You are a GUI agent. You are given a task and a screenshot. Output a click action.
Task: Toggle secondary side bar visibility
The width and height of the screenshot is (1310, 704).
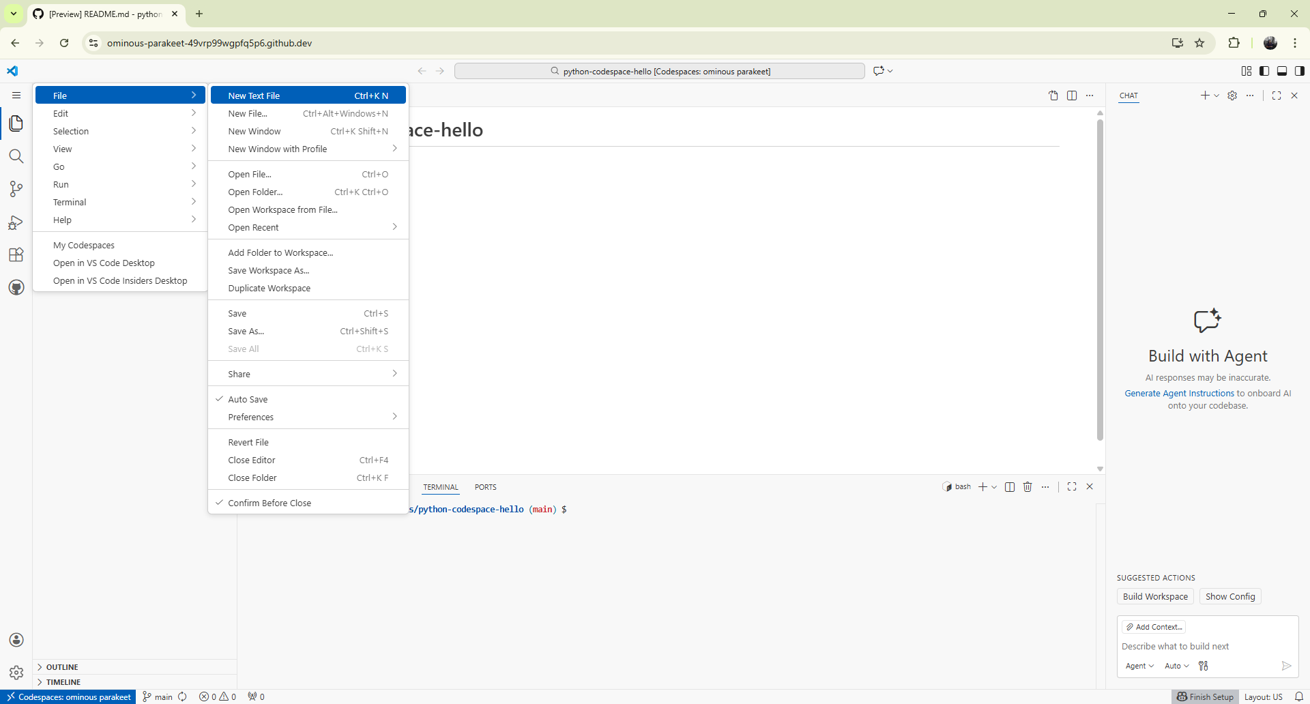coord(1300,71)
